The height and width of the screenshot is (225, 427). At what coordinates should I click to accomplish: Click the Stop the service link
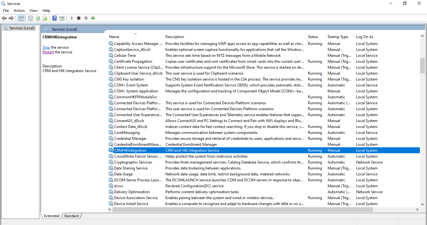(x=46, y=47)
